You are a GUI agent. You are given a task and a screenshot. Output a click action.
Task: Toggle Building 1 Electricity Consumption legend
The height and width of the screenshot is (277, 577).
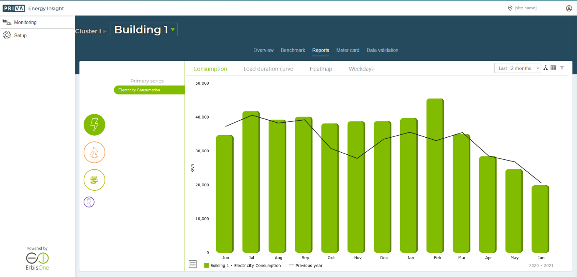(x=243, y=265)
